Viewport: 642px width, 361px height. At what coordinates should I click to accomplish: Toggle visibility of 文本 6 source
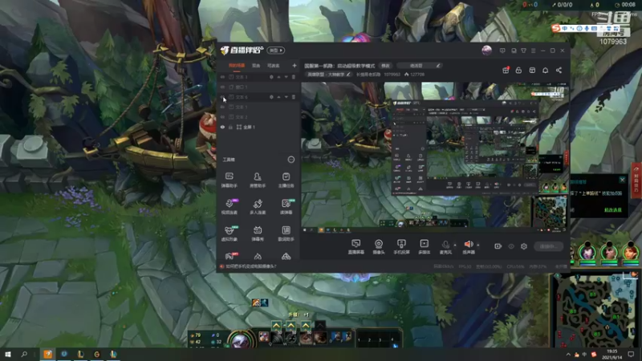223,97
